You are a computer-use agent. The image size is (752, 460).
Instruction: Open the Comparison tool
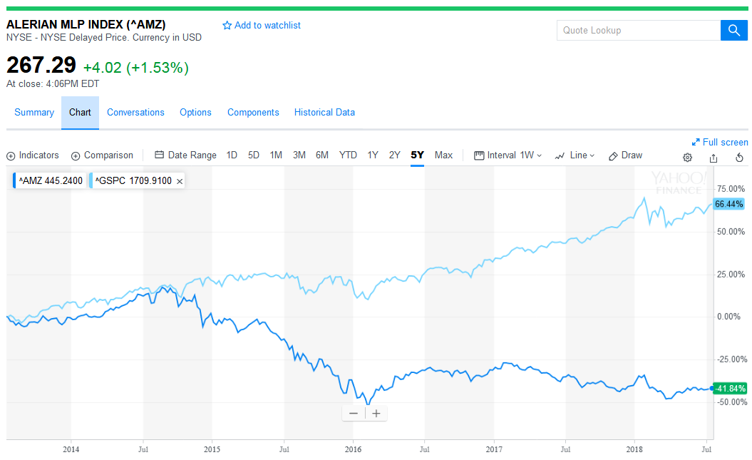102,155
